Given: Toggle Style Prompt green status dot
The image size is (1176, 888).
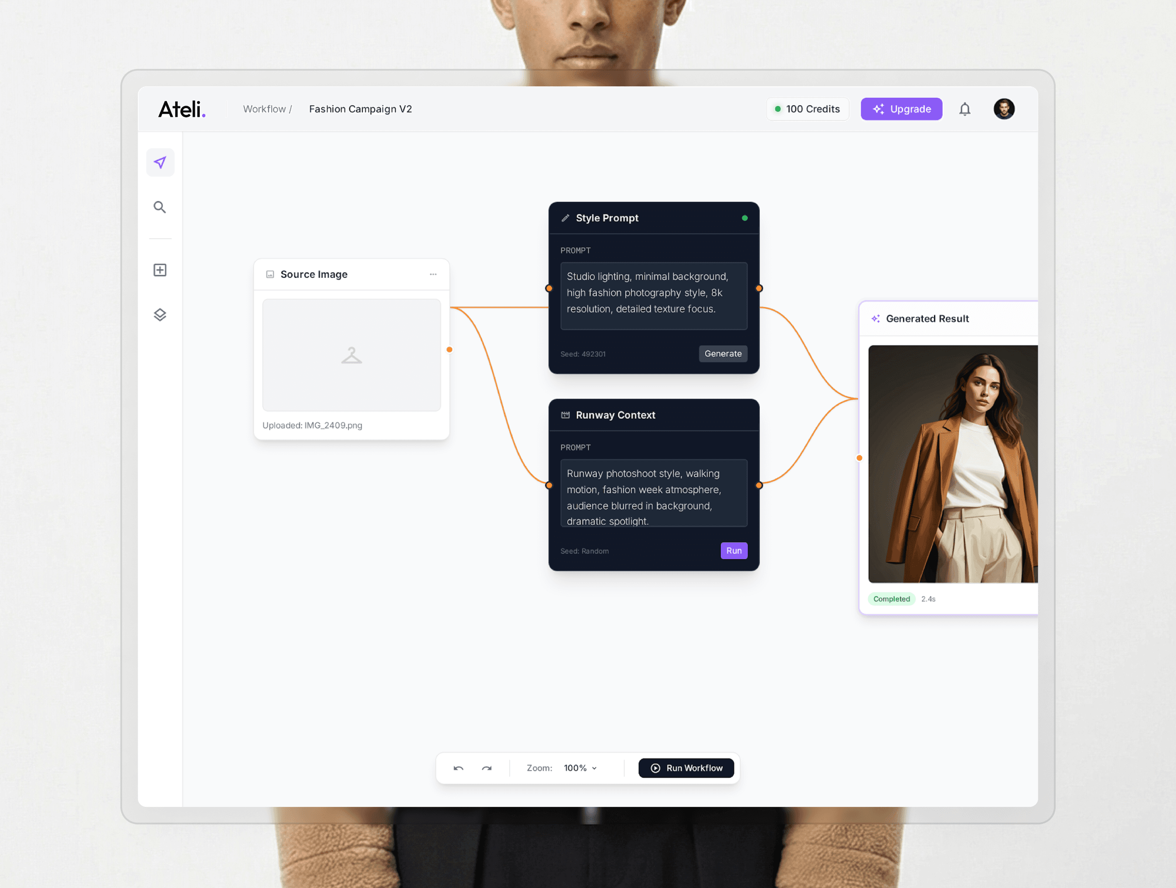Looking at the screenshot, I should (744, 218).
